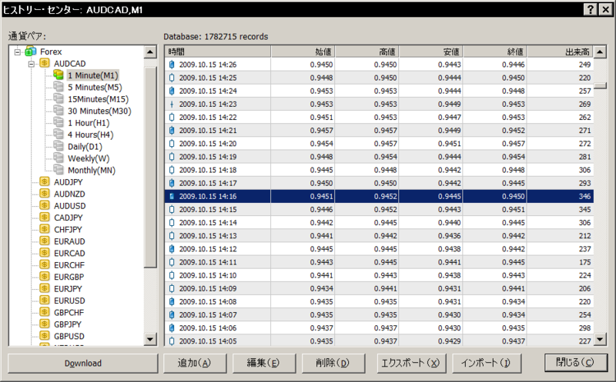Click the Weekly(W) database icon
616x382 pixels.
[x=59, y=158]
